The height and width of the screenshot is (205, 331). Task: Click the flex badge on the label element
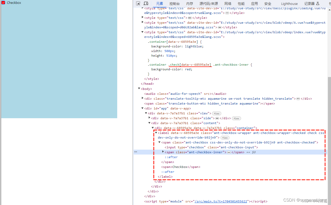[x=225, y=138]
